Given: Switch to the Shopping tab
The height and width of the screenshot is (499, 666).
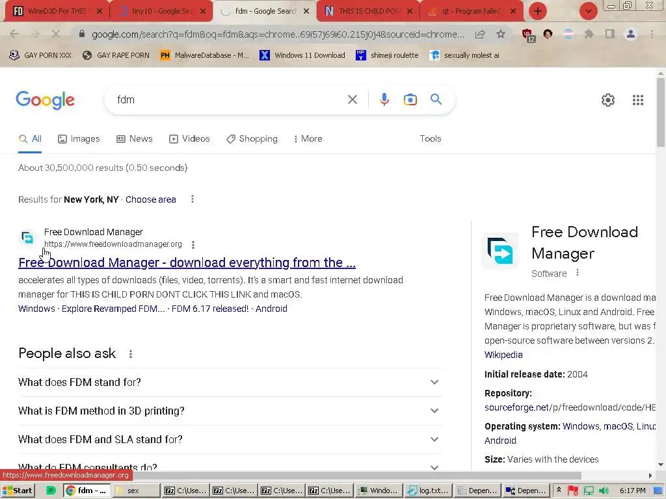Looking at the screenshot, I should click(252, 139).
